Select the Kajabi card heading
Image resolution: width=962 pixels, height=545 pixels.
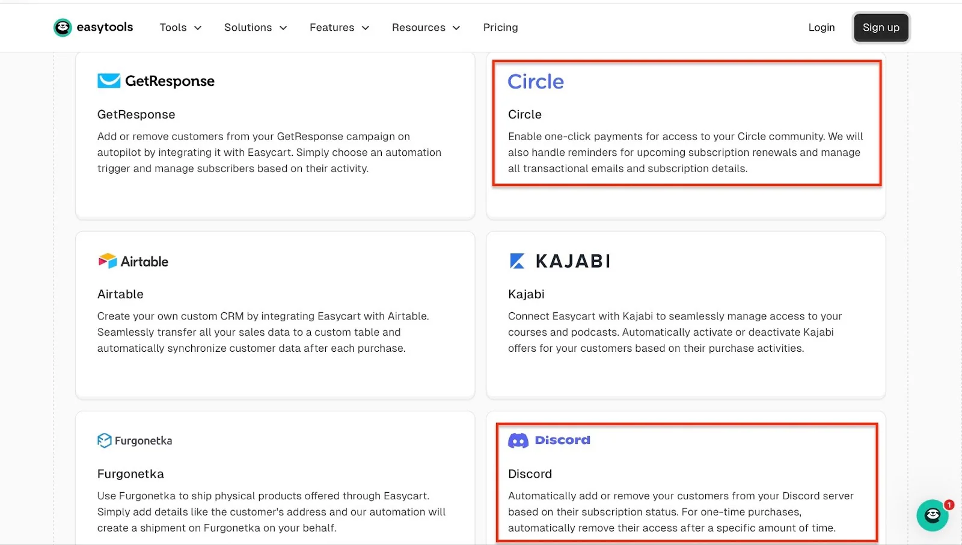click(526, 294)
